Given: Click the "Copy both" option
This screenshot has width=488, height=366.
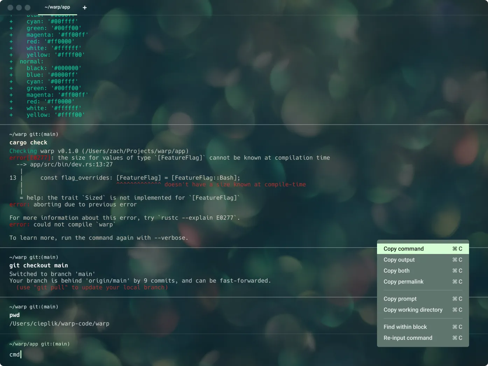Looking at the screenshot, I should click(396, 270).
